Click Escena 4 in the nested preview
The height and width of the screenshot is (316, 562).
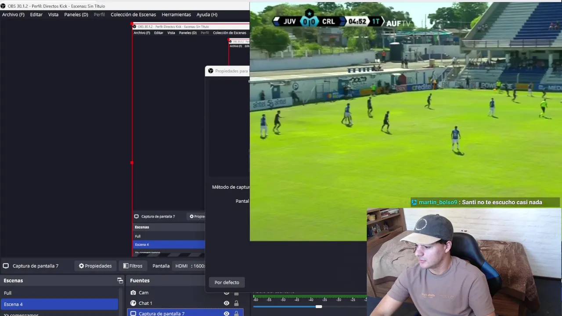tap(169, 244)
